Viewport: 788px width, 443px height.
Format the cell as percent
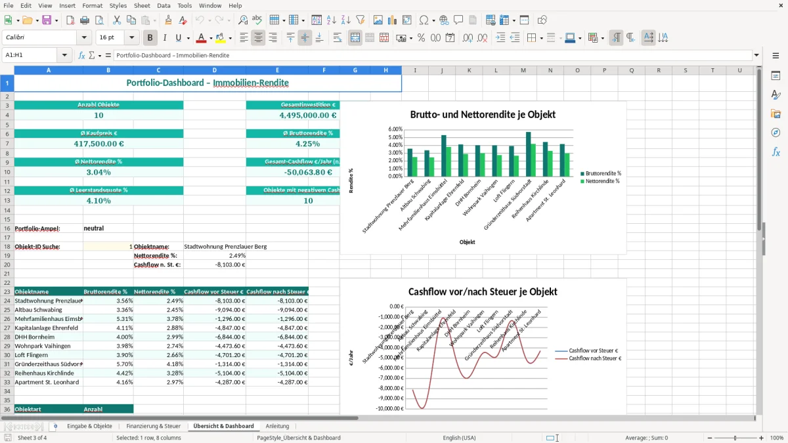point(422,38)
